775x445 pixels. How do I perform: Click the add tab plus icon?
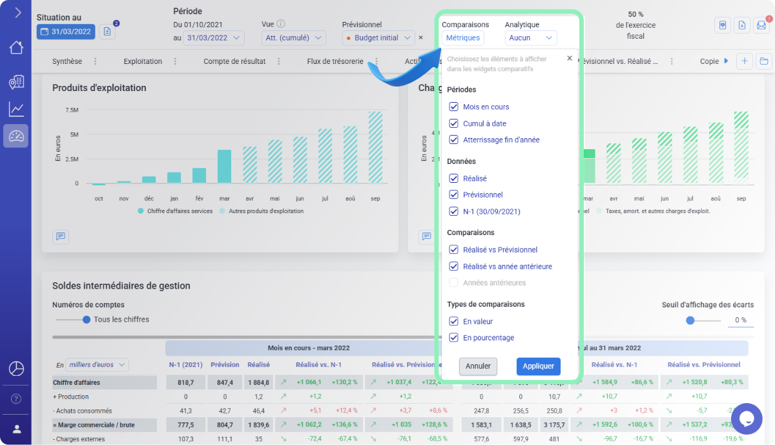[745, 61]
